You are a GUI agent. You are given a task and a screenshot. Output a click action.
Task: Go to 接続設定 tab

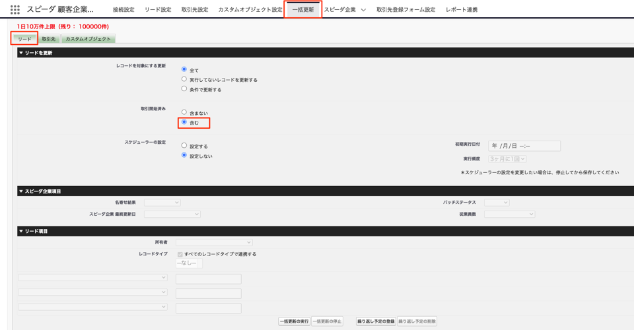[123, 10]
